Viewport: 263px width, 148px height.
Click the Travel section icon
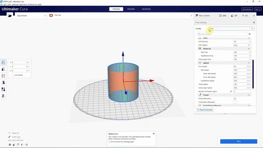click(x=200, y=95)
